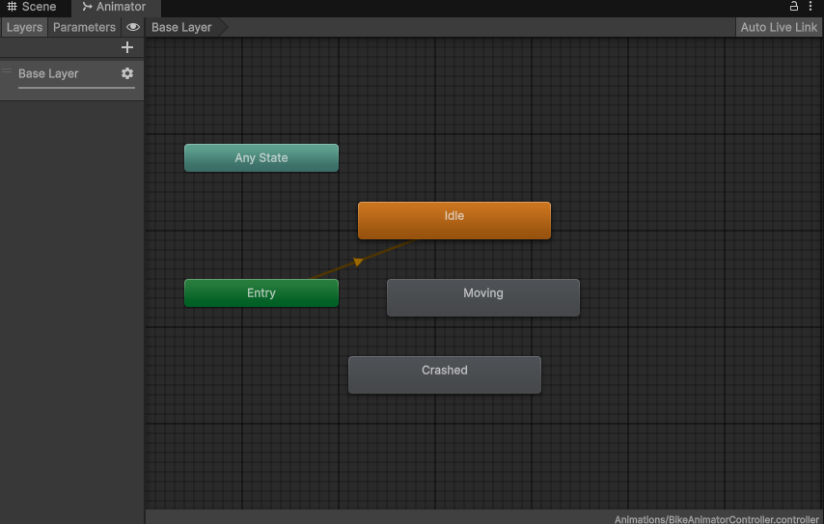The width and height of the screenshot is (824, 524).
Task: Open Base Layer settings gear
Action: [127, 73]
